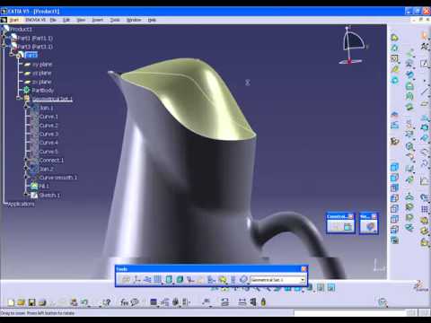Click the xy plane icon in tree

(x=27, y=65)
